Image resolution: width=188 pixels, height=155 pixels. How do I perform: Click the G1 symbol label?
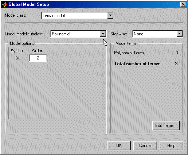[x=17, y=58]
